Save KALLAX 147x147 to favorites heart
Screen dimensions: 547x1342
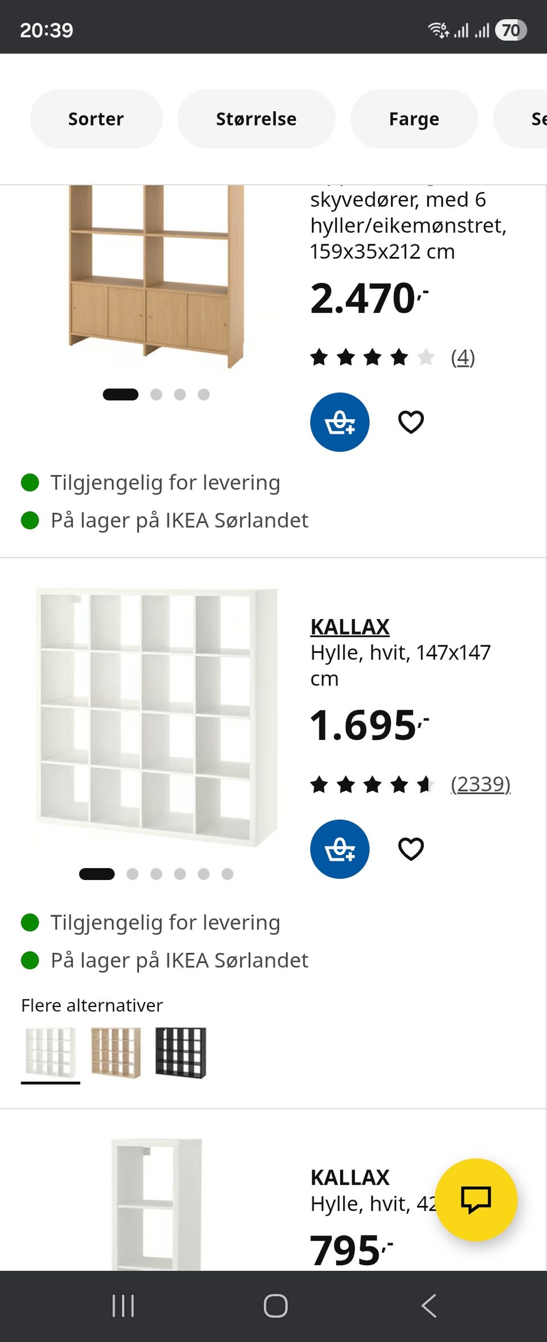411,849
